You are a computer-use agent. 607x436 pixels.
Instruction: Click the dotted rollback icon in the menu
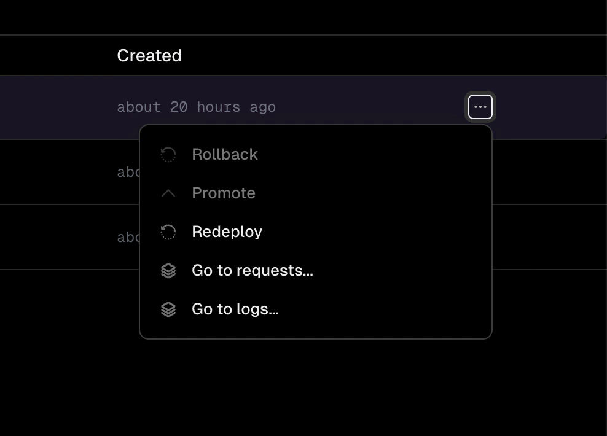(168, 155)
